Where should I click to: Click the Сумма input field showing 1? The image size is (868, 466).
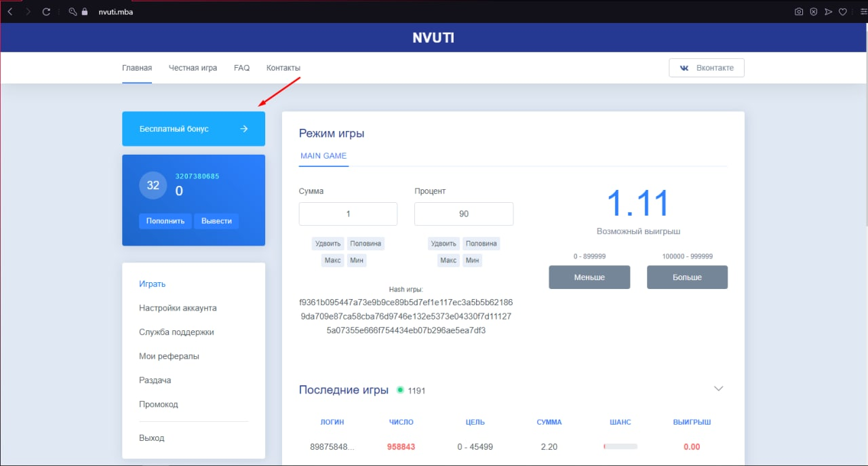click(348, 214)
